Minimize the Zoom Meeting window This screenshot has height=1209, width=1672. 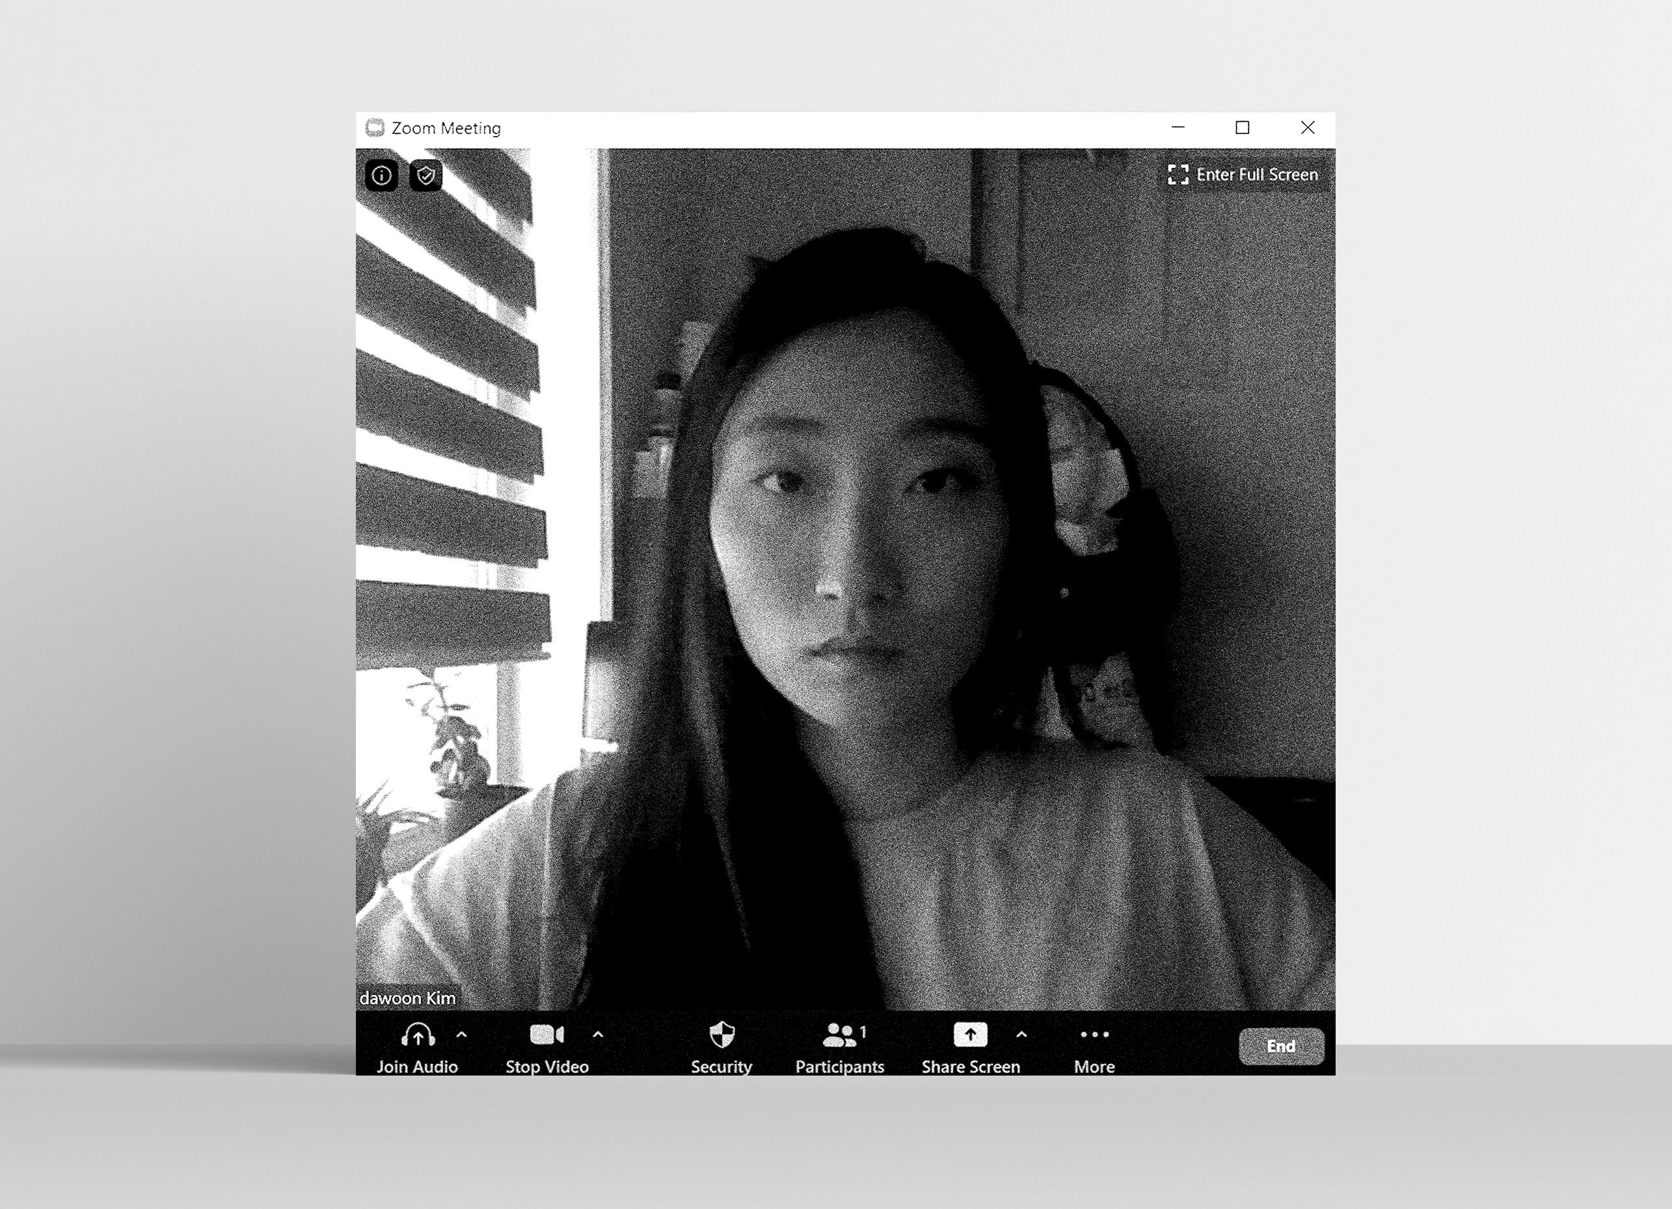pyautogui.click(x=1178, y=128)
